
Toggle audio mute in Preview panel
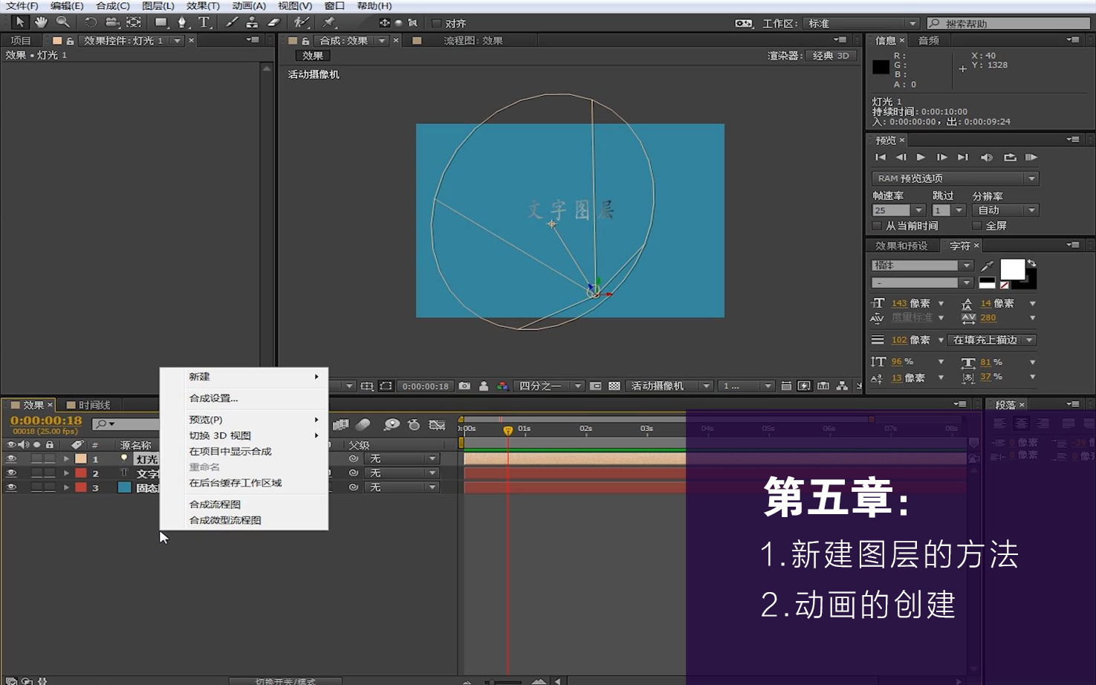pyautogui.click(x=986, y=158)
